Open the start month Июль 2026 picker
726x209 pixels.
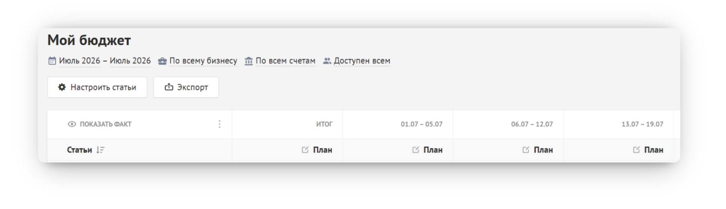click(x=79, y=61)
